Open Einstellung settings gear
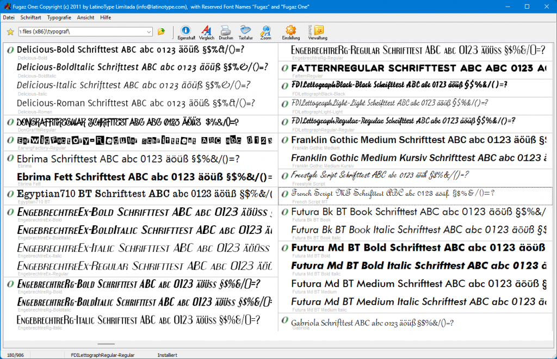 pos(291,32)
